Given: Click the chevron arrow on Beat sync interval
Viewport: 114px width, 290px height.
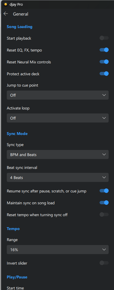Looking at the screenshot, I should tap(104, 177).
